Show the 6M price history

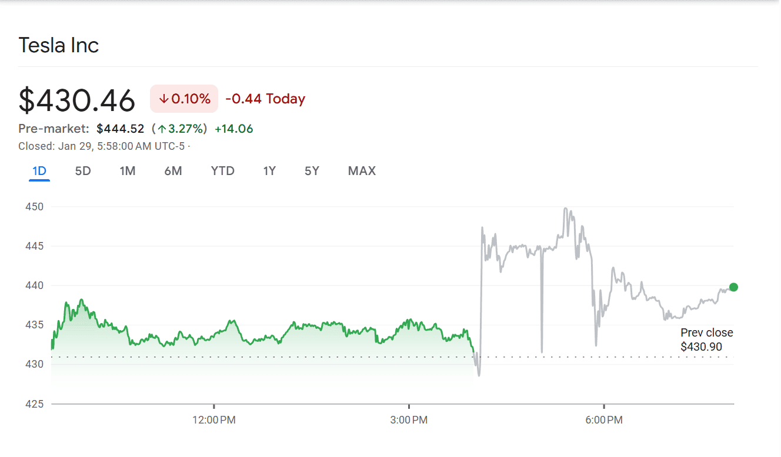click(173, 171)
